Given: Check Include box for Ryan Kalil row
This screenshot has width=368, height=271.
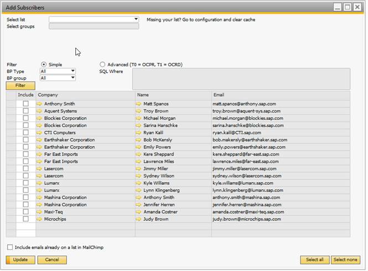Looking at the screenshot, I should (26, 132).
